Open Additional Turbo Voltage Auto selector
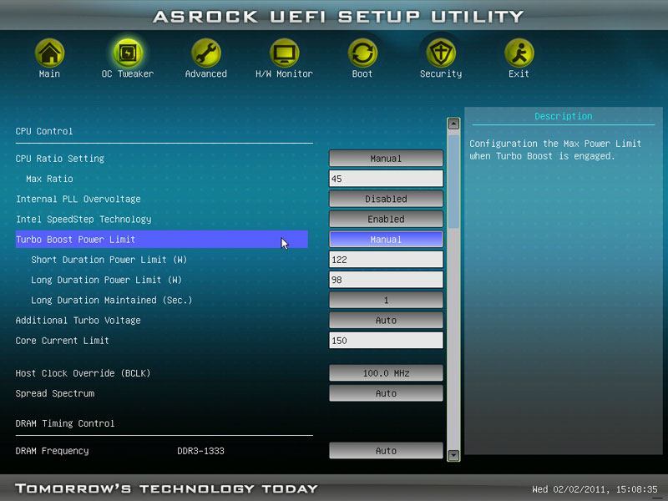Image resolution: width=668 pixels, height=501 pixels. [386, 321]
